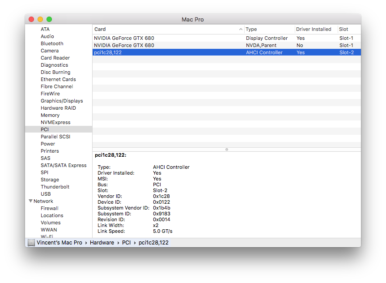Toggle Card column sort arrow
Image resolution: width=386 pixels, height=283 pixels.
point(241,29)
